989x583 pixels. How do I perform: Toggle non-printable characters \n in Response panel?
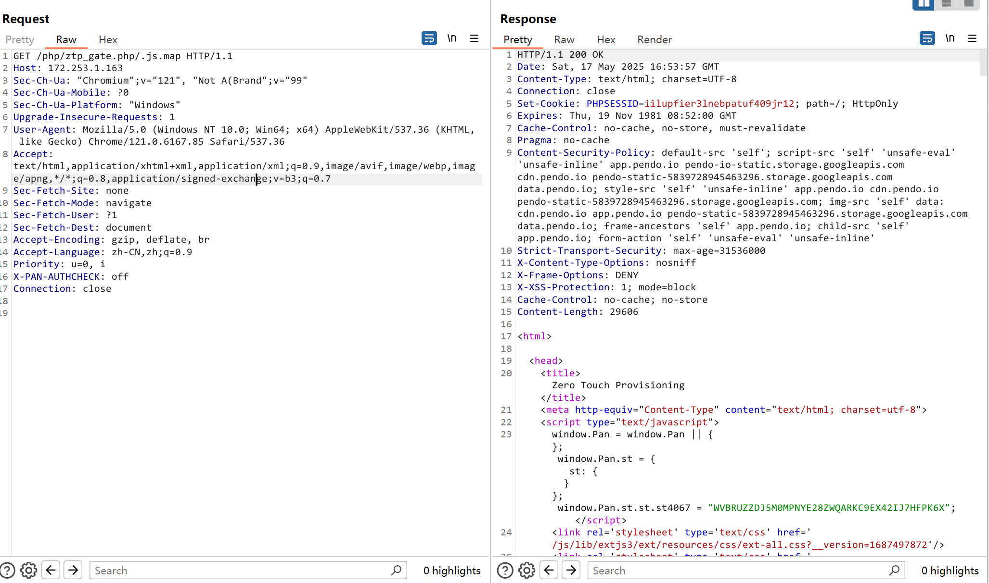(x=950, y=38)
